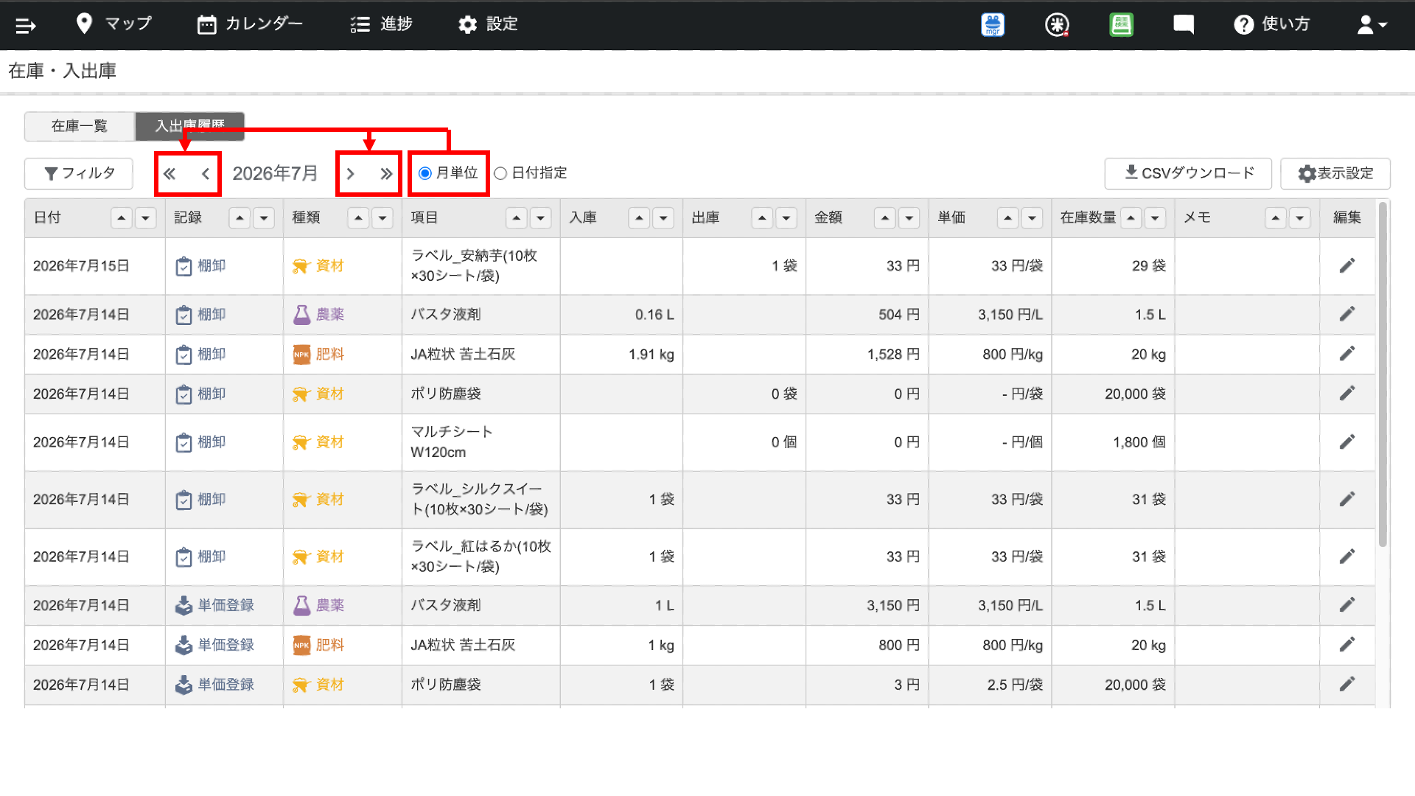The width and height of the screenshot is (1415, 796).
Task: Sort 単価 column descending
Action: pos(1032,218)
